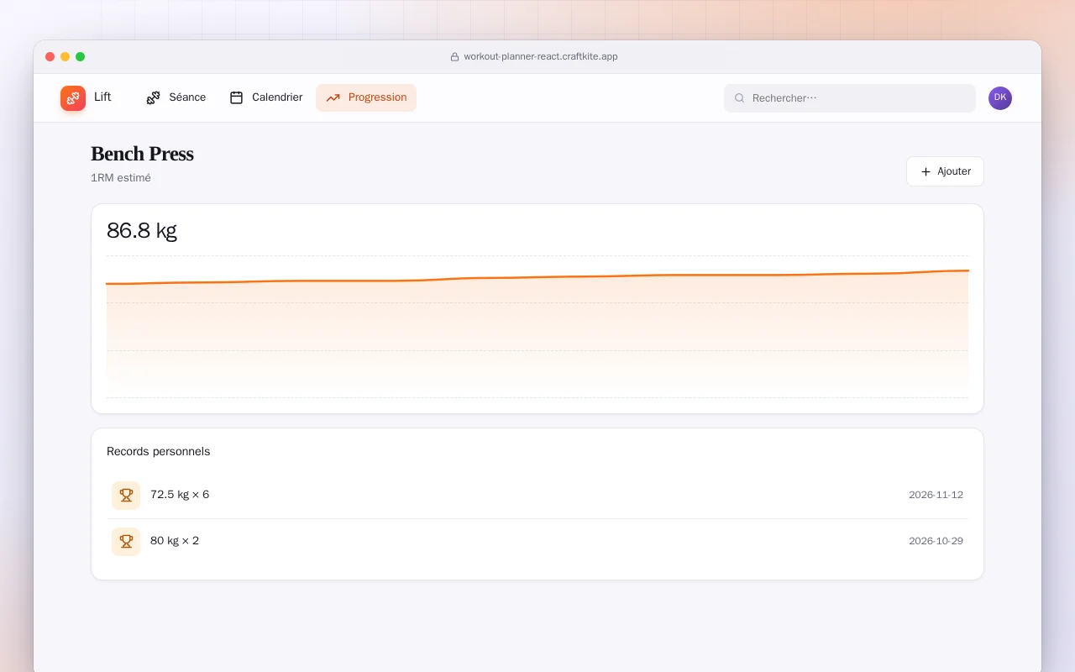This screenshot has height=672, width=1075.
Task: Click the magnifier icon in search bar
Action: click(x=740, y=98)
